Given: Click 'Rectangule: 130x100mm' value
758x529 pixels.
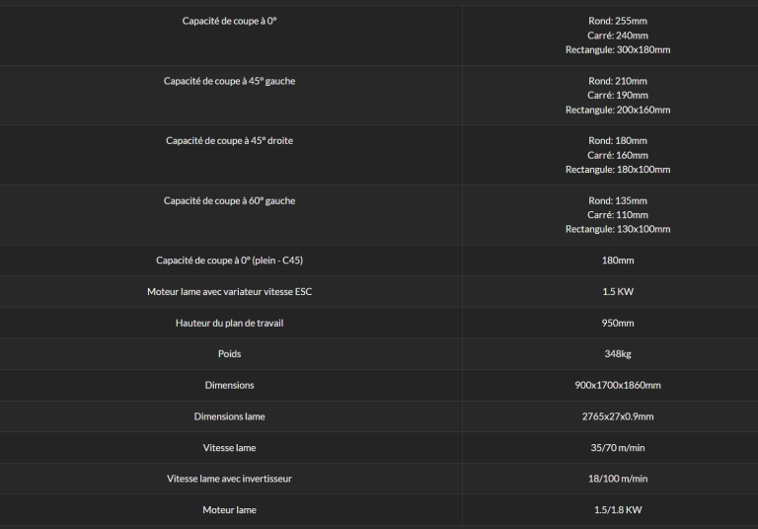Looking at the screenshot, I should point(617,229).
